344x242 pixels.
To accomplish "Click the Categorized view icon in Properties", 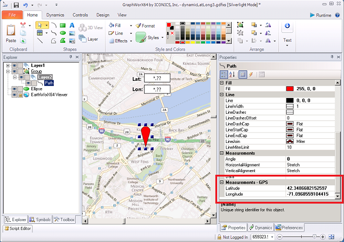I will [224, 75].
